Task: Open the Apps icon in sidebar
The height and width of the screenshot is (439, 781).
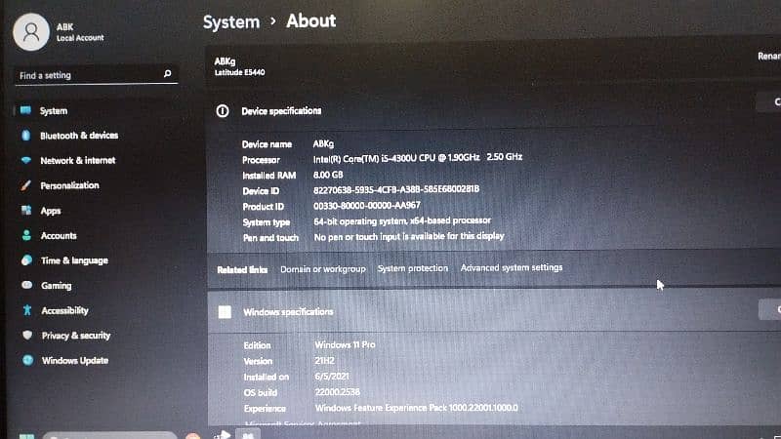Action: (x=26, y=210)
